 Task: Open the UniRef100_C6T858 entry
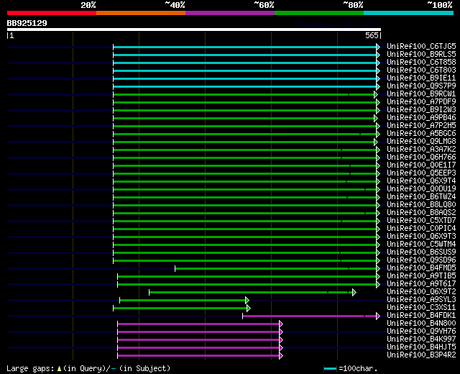[421, 63]
